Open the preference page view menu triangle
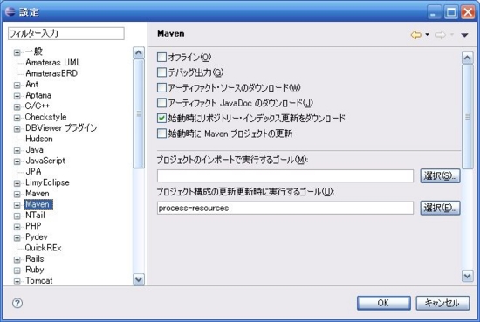The image size is (480, 322). point(464,35)
